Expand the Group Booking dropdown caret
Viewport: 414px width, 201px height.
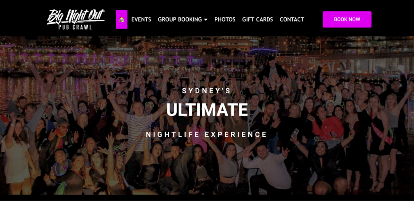(x=206, y=19)
